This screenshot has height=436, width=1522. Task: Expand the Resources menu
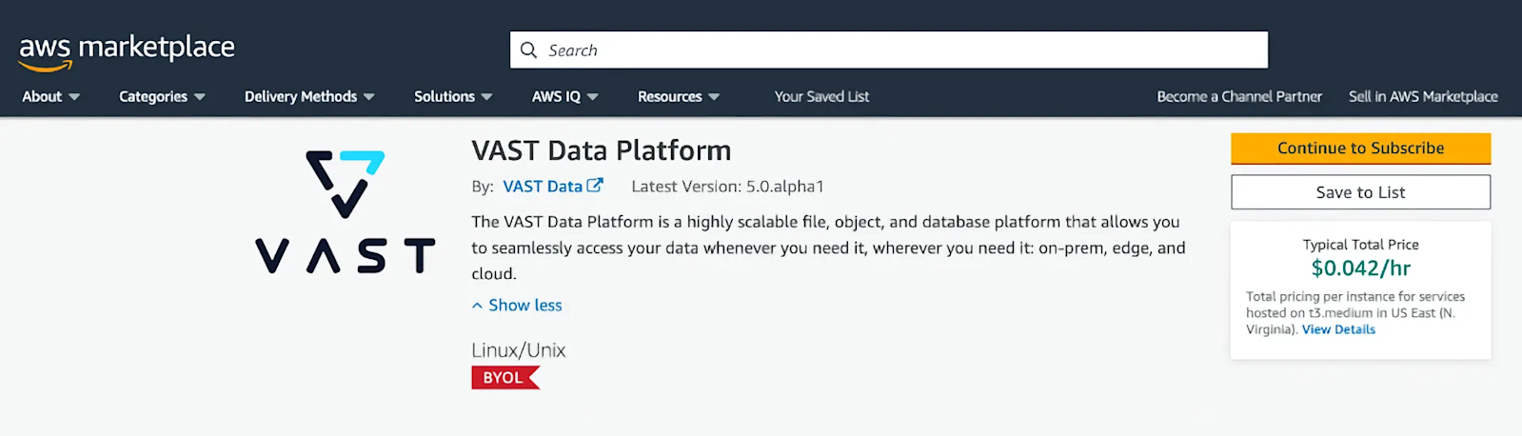[678, 96]
